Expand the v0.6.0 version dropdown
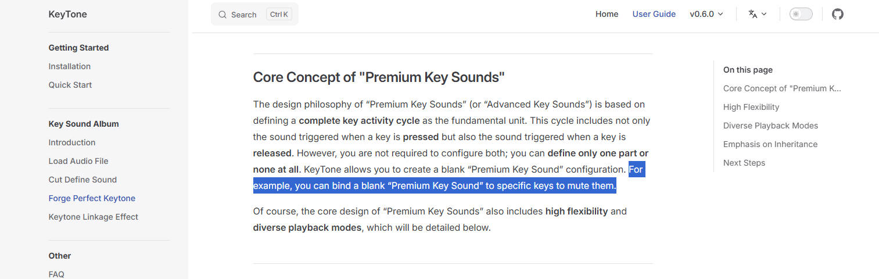 (x=706, y=14)
